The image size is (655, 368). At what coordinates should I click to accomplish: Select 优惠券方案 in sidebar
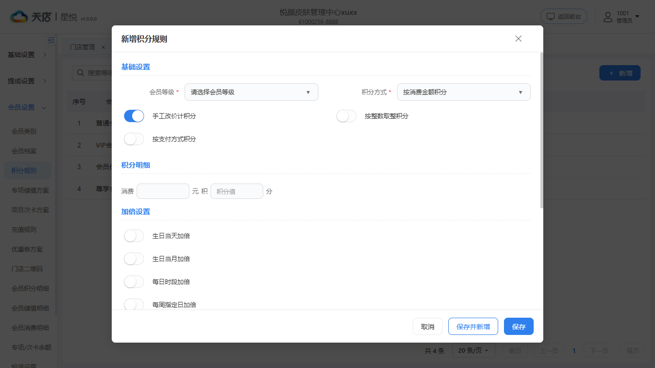tap(27, 249)
